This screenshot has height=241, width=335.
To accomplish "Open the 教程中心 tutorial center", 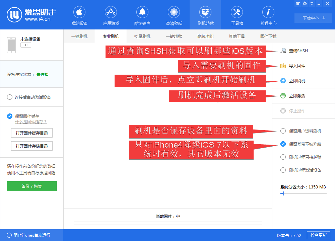I will pos(268,16).
